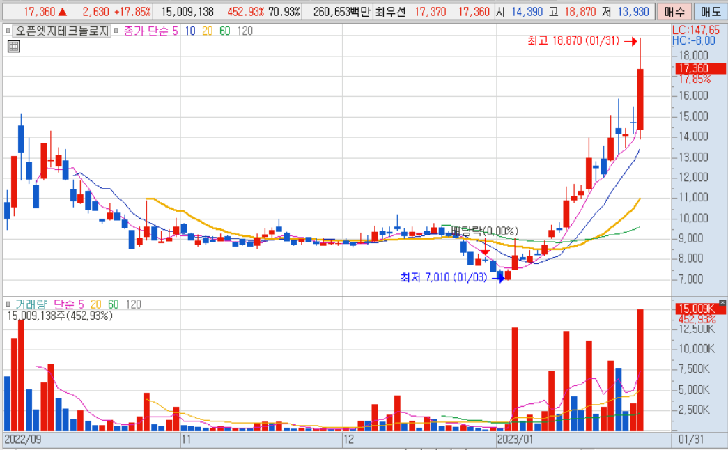Image resolution: width=728 pixels, height=450 pixels.
Task: Click the small square marker before 거래량
Action: pos(8,304)
